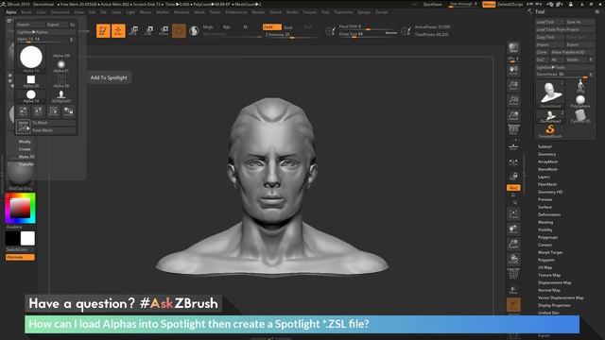Click the Zoom canvas icon
This screenshot has height=340, width=605.
(513, 86)
